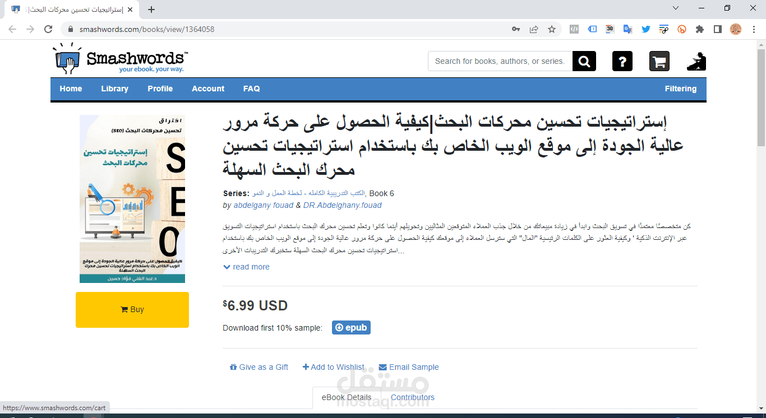Open the Chrome profile avatar
The height and width of the screenshot is (418, 766).
(x=736, y=29)
